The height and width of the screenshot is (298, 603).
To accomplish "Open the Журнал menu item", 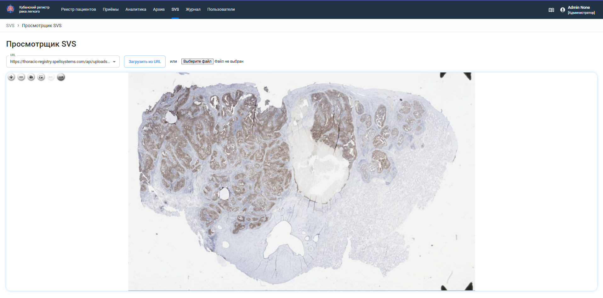I will (193, 9).
